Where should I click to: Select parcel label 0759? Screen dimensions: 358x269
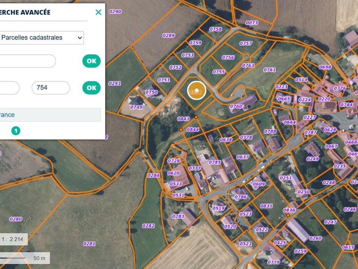coord(195,43)
